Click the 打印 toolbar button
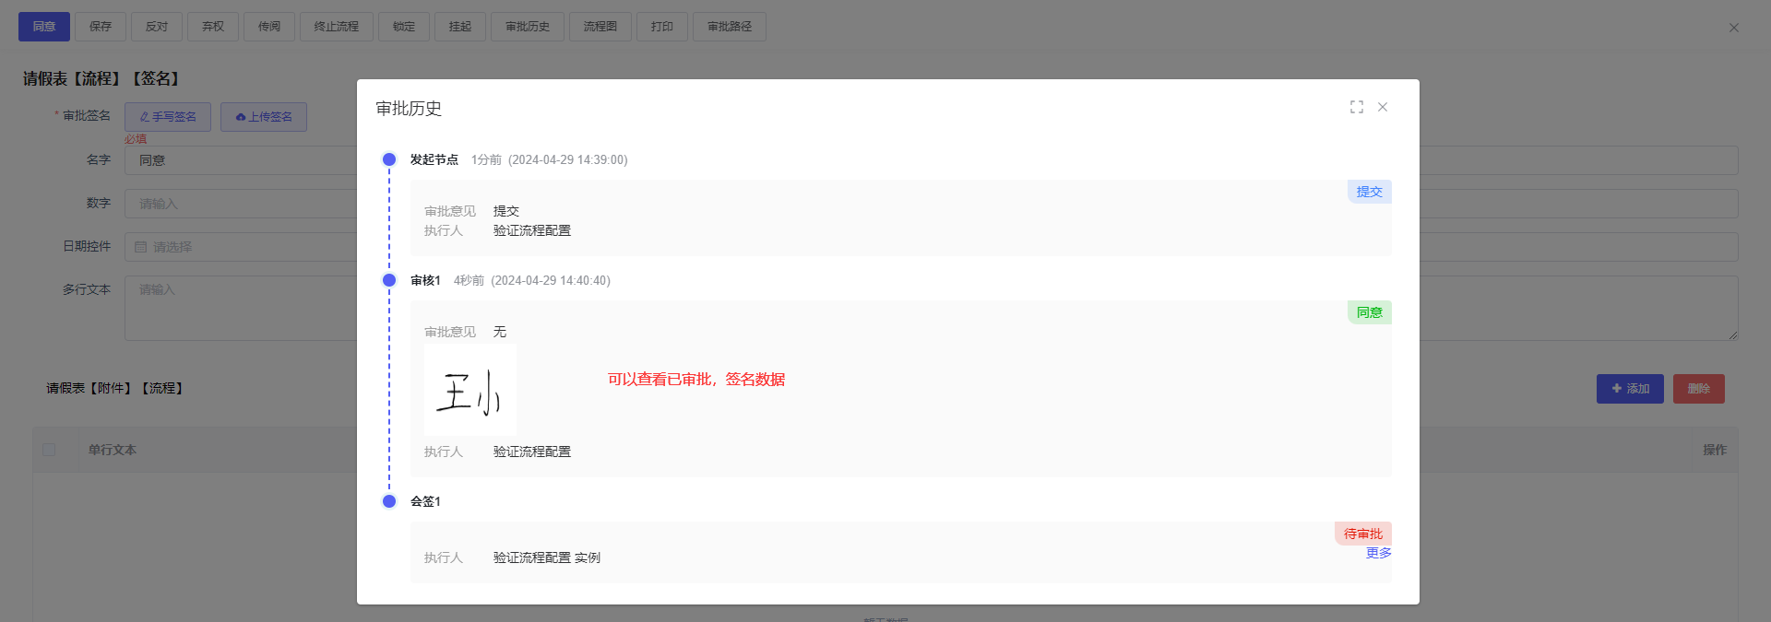This screenshot has height=622, width=1771. 661,27
